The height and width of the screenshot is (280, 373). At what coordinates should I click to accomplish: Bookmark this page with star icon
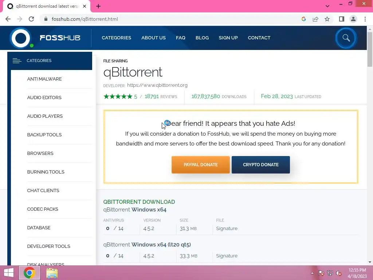[327, 19]
